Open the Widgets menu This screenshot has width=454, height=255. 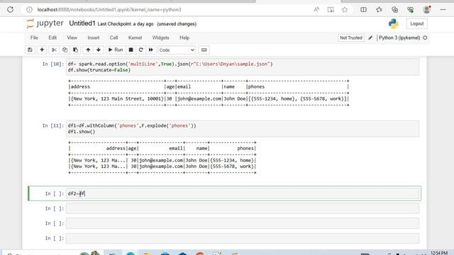[x=161, y=38]
